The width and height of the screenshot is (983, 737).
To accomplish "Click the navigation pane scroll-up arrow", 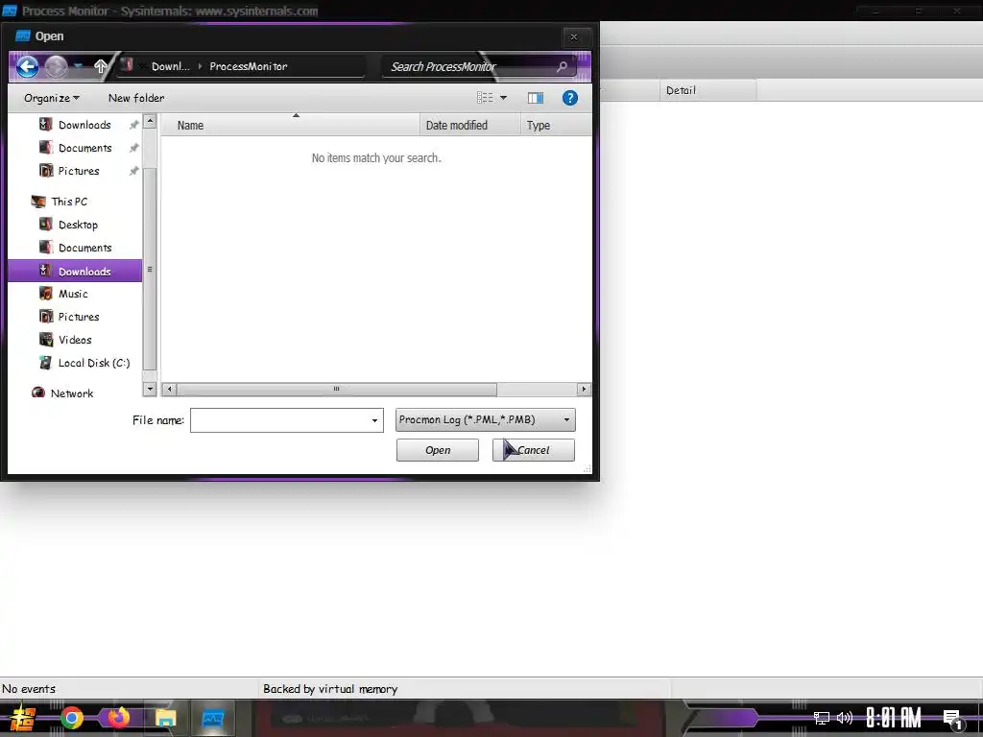I will click(150, 121).
